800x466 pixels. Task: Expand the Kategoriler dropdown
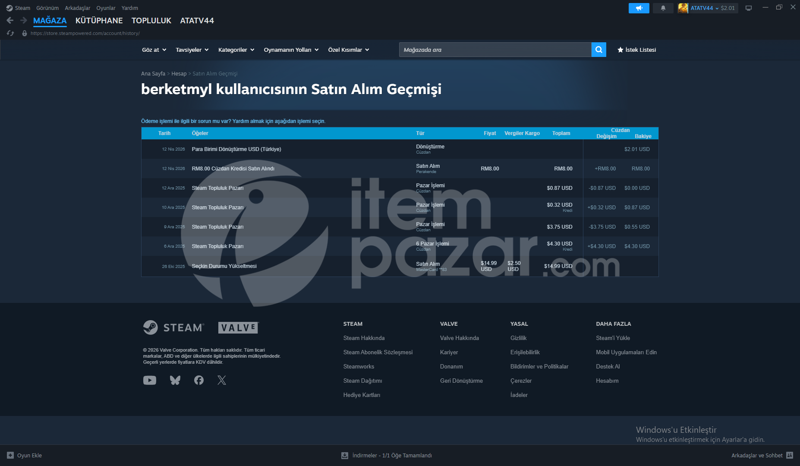click(236, 50)
